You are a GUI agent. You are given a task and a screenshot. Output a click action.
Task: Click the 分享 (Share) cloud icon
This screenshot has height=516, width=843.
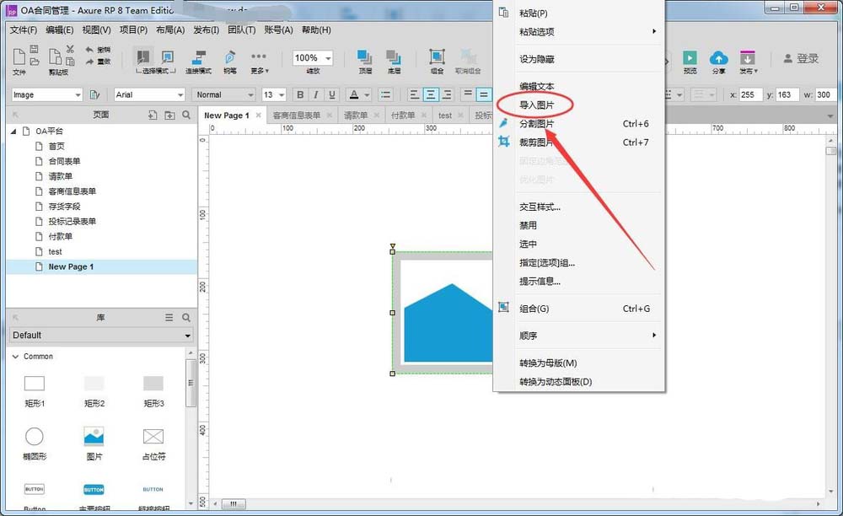718,59
